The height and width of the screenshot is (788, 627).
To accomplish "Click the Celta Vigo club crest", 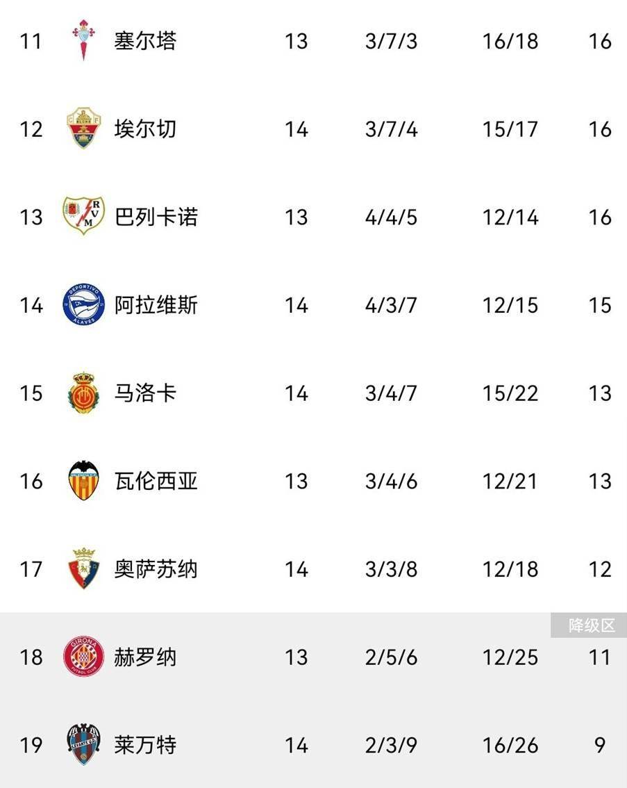I will coord(83,40).
